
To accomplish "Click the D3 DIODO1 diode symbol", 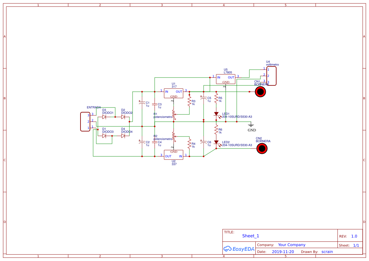I will coord(104,117).
